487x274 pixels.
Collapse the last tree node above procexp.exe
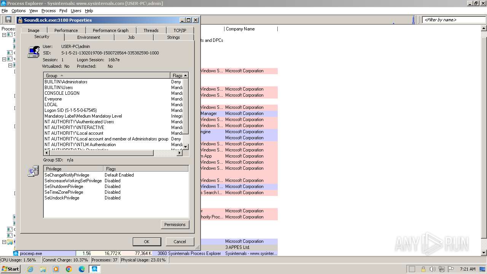click(x=4, y=242)
